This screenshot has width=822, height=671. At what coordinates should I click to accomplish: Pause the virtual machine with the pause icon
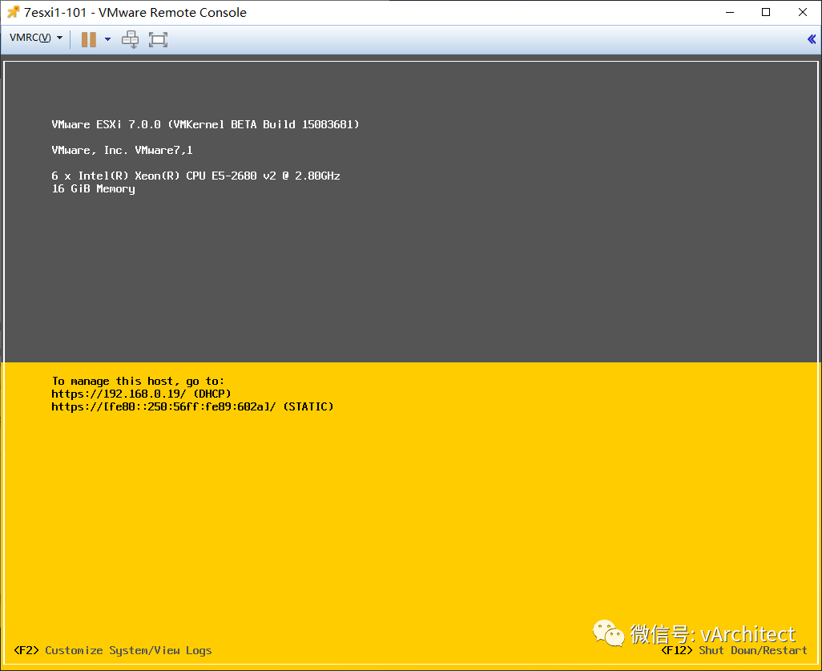click(89, 39)
